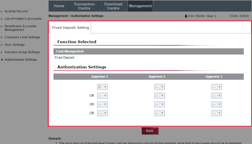Click the Approver 3 column header
Image resolution: width=252 pixels, height=144 pixels.
[x=214, y=77]
